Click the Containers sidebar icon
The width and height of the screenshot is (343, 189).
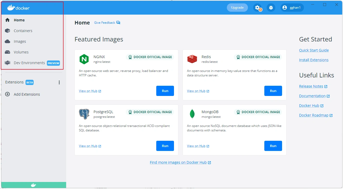(x=8, y=31)
